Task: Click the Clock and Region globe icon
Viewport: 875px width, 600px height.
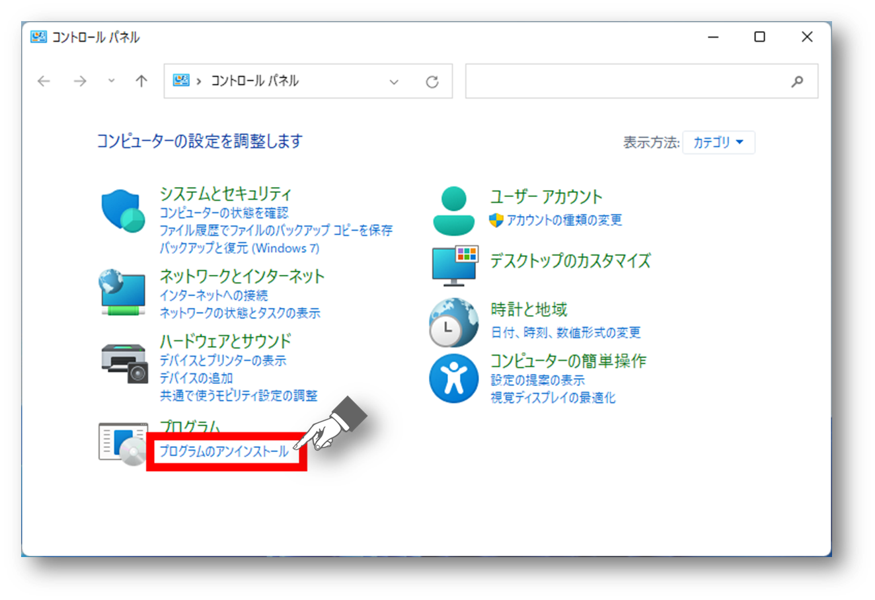Action: pos(453,322)
